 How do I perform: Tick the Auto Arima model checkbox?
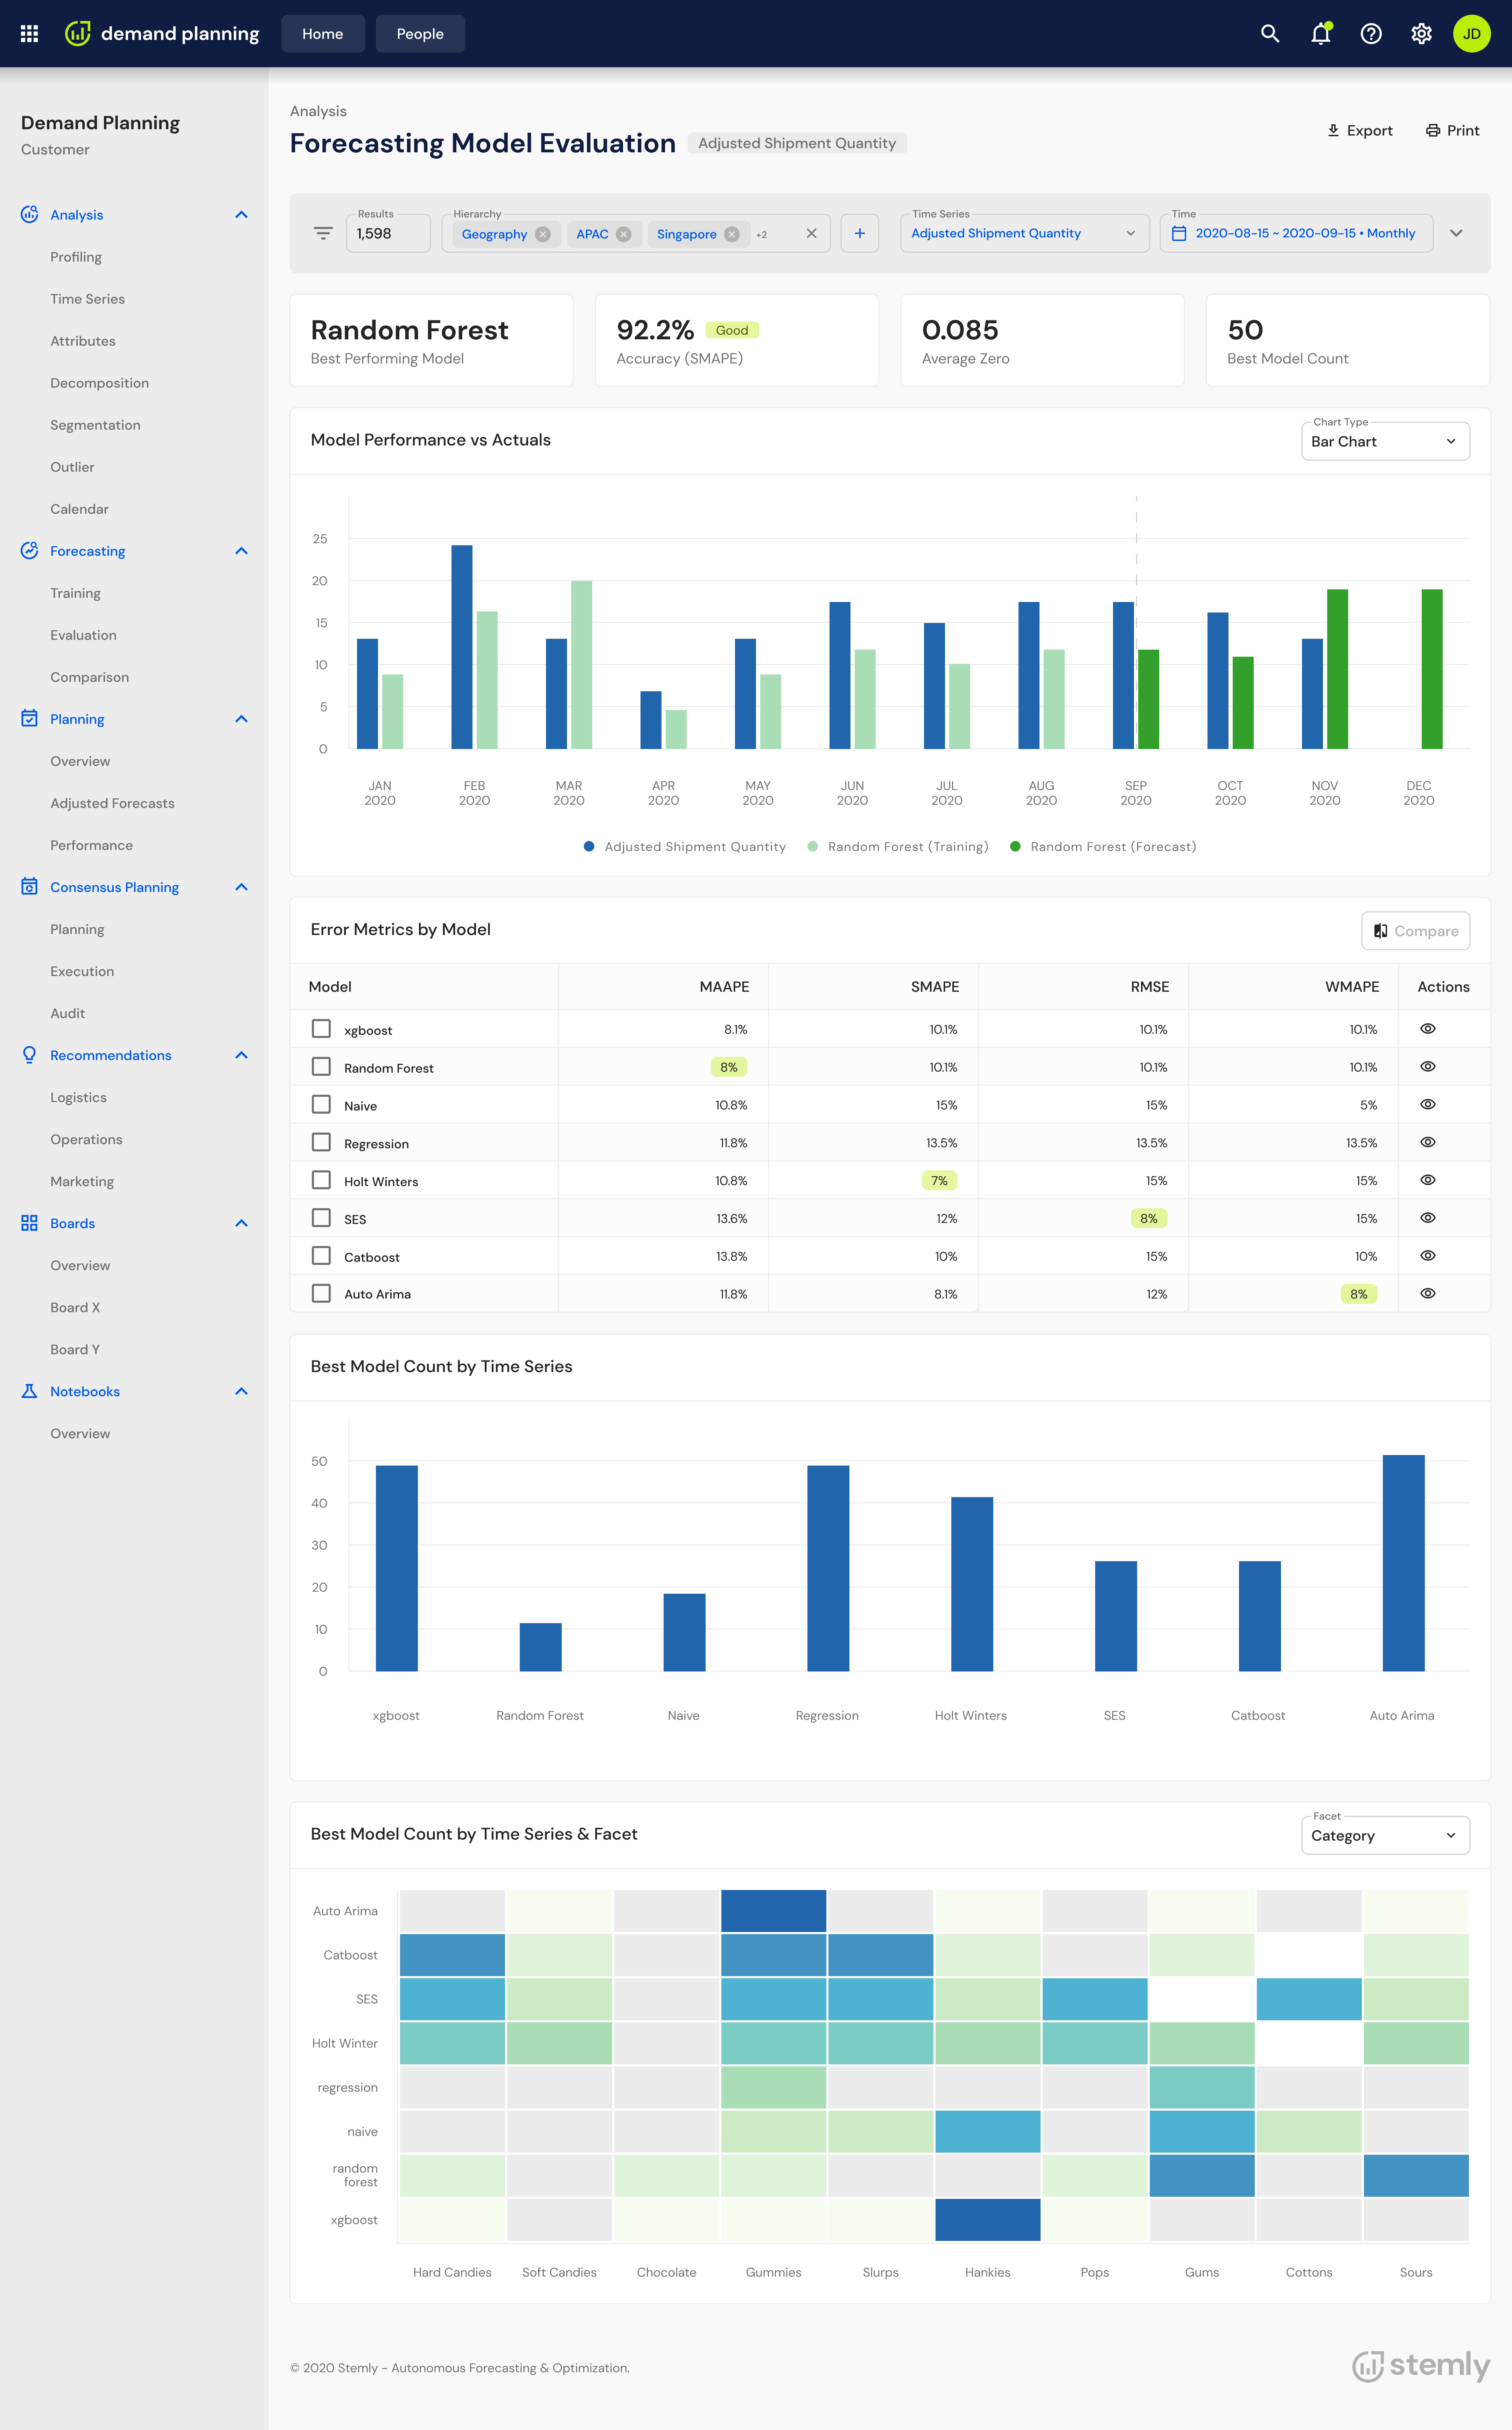321,1294
